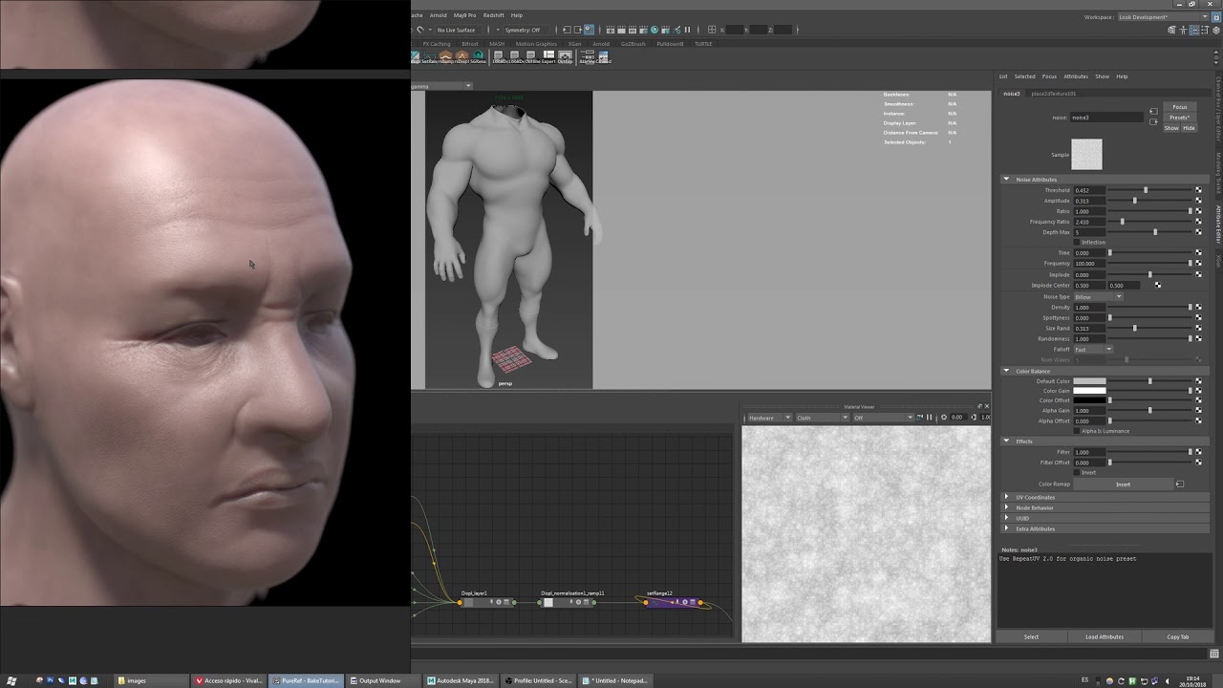Collapse the Color Balance section
Screen dimensions: 1223x688
click(1006, 371)
